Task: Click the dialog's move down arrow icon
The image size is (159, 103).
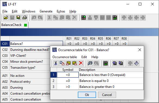Action: point(136,63)
